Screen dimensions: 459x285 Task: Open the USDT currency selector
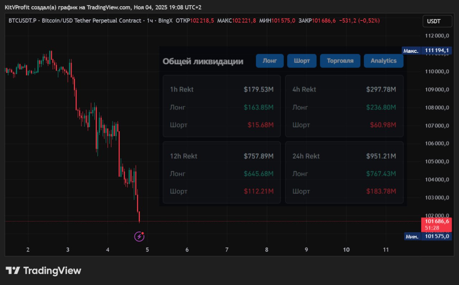[x=437, y=21]
